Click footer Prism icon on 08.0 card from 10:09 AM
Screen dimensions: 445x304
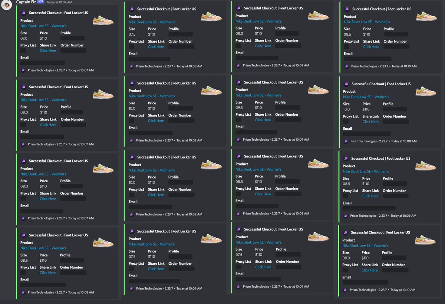238,65
